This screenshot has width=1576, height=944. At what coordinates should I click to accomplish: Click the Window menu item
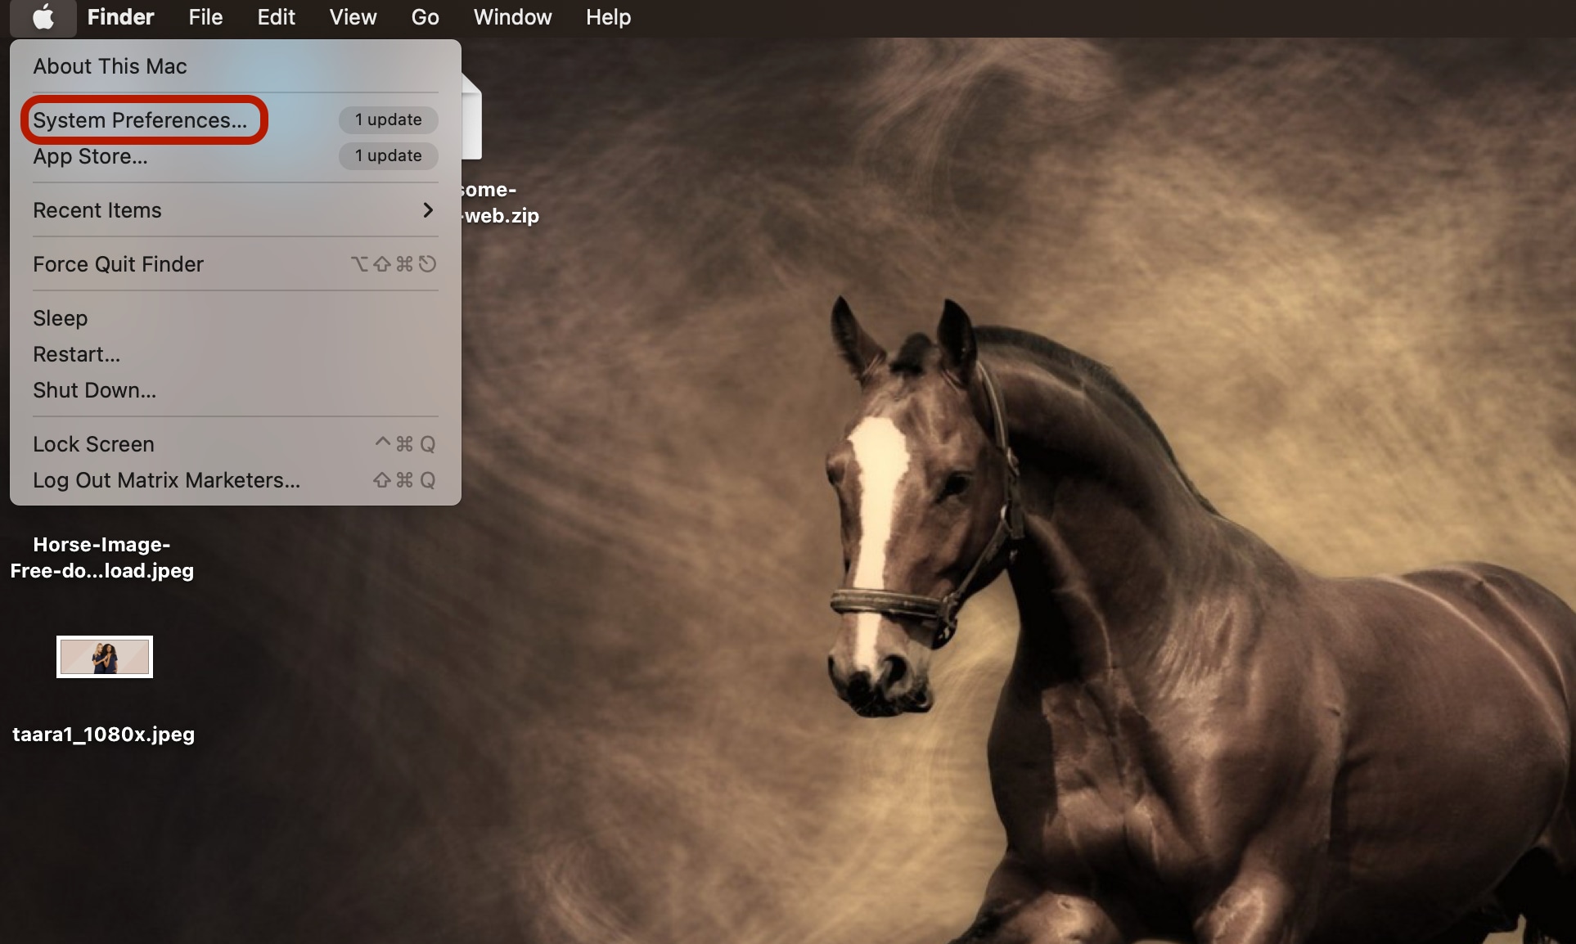511,17
